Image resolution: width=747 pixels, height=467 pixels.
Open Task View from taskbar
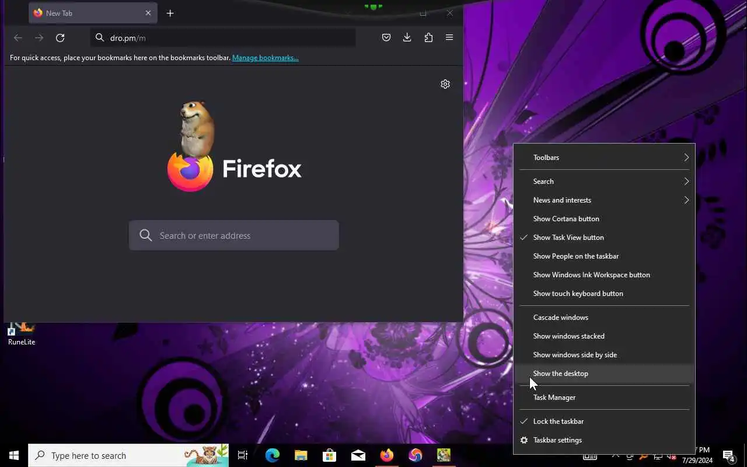pyautogui.click(x=243, y=455)
